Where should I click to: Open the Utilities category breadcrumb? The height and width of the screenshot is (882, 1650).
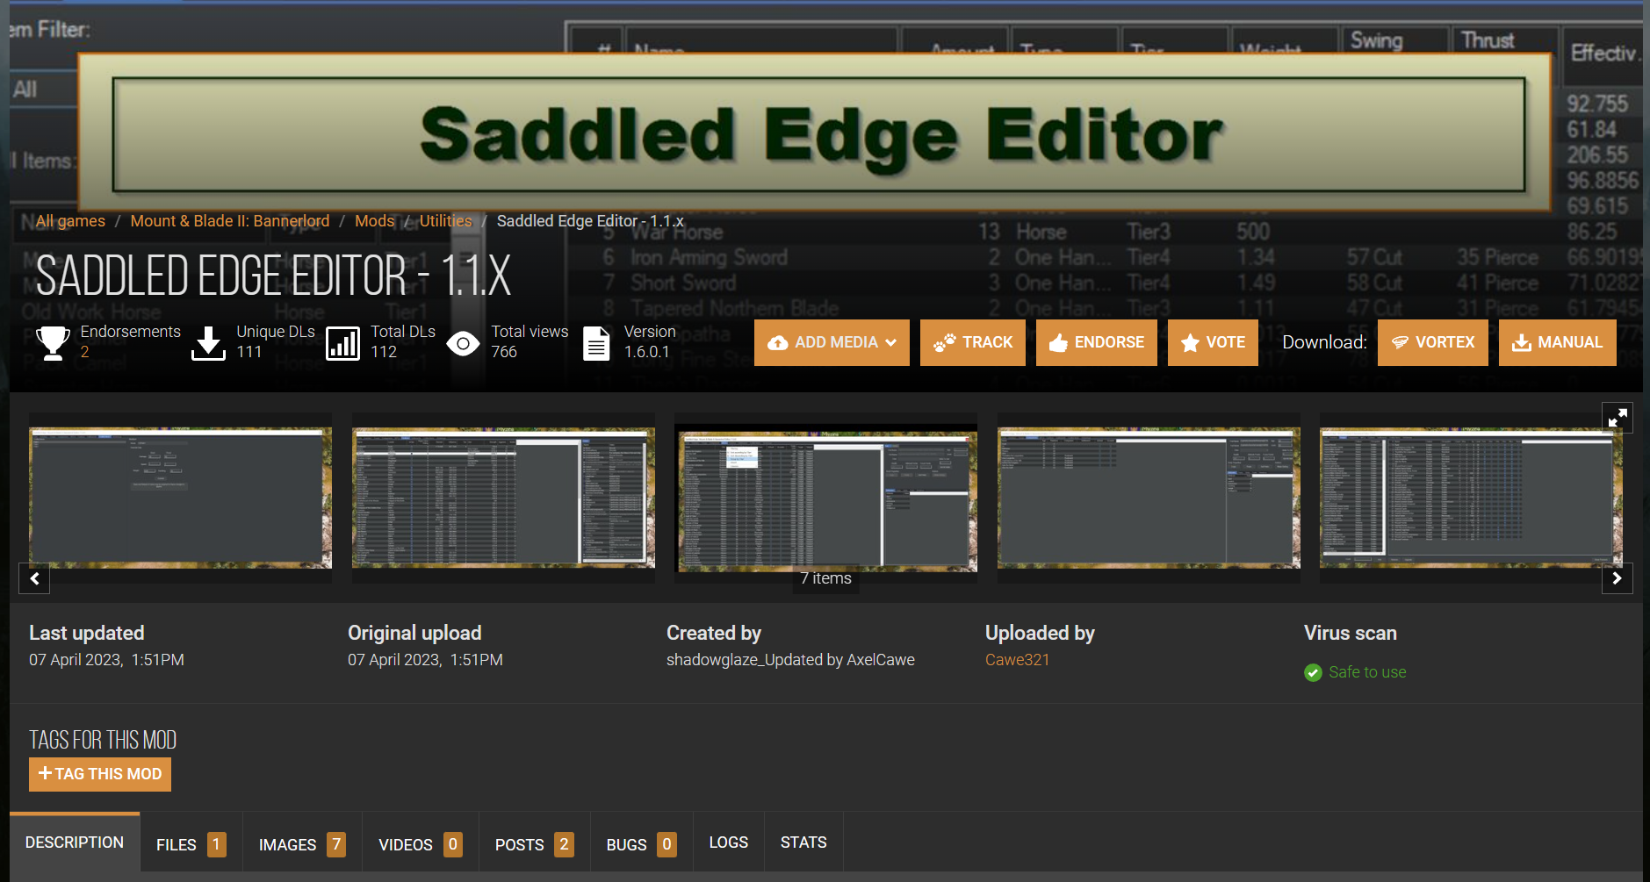[445, 221]
